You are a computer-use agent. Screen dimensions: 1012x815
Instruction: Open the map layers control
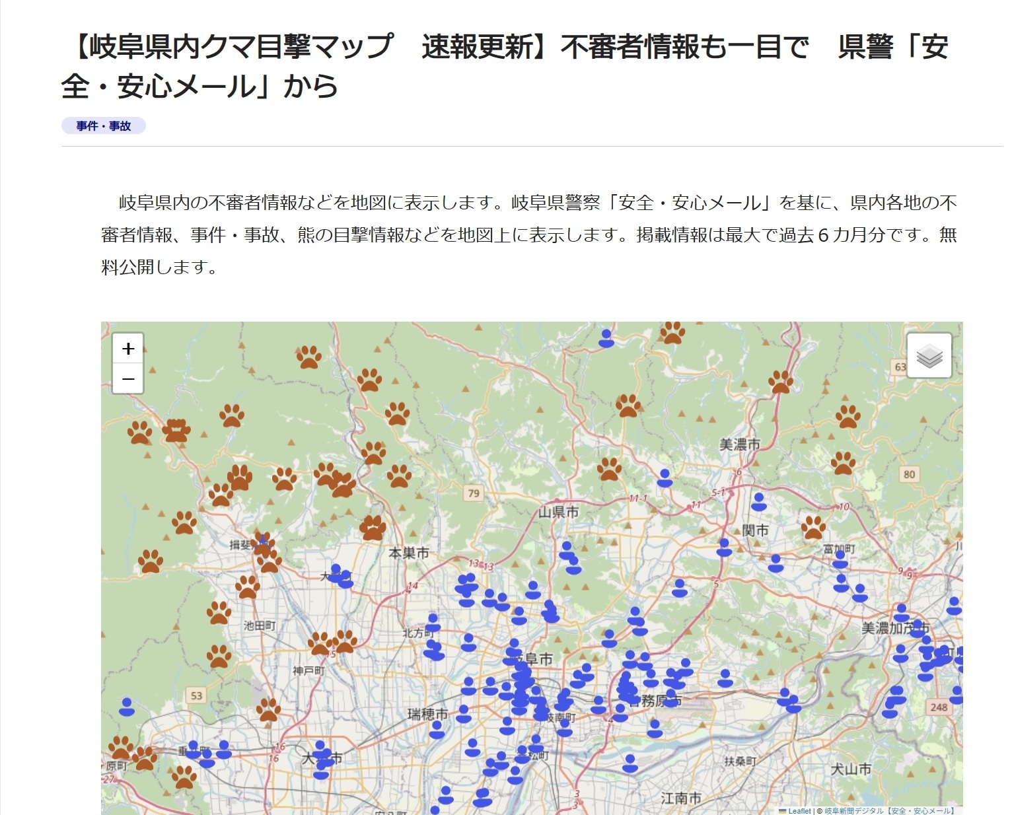[929, 355]
